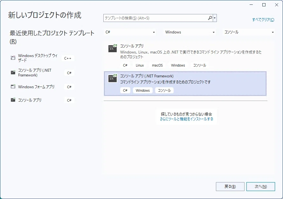
Task: Open the C# language filter dropdown
Action: coord(130,32)
